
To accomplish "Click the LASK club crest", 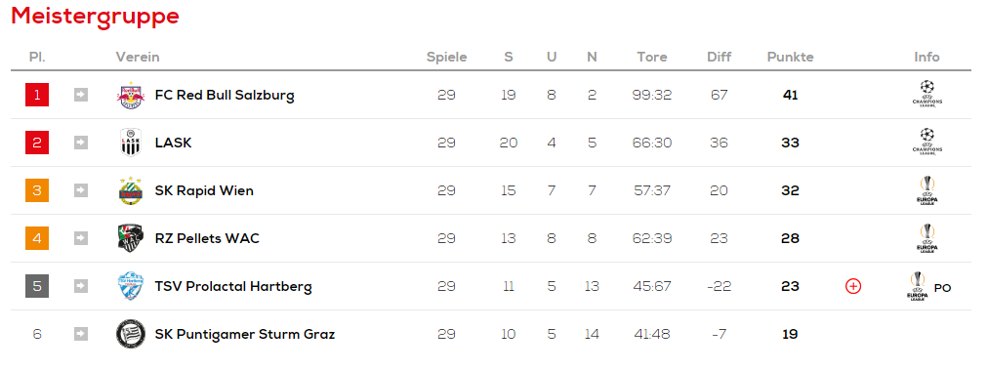I will point(131,143).
